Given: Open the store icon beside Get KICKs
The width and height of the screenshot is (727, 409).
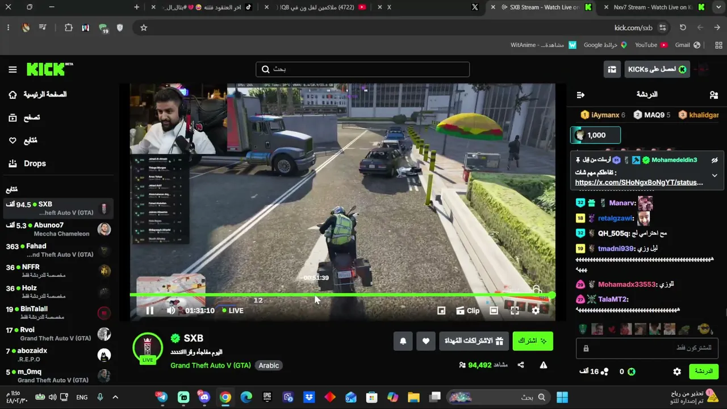Looking at the screenshot, I should (x=612, y=69).
